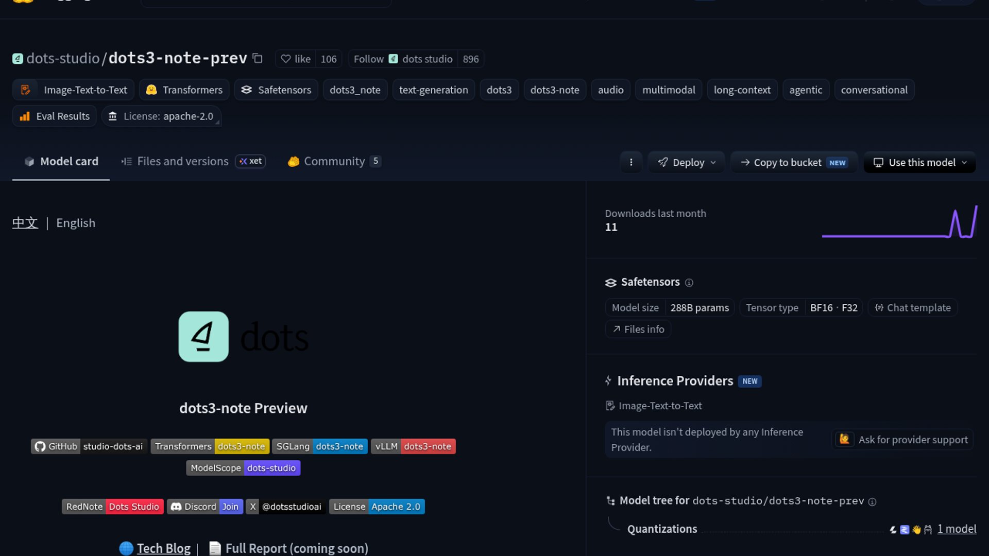The image size is (989, 556).
Task: Open the GitHub studio-dots-ai badge
Action: [x=89, y=446]
